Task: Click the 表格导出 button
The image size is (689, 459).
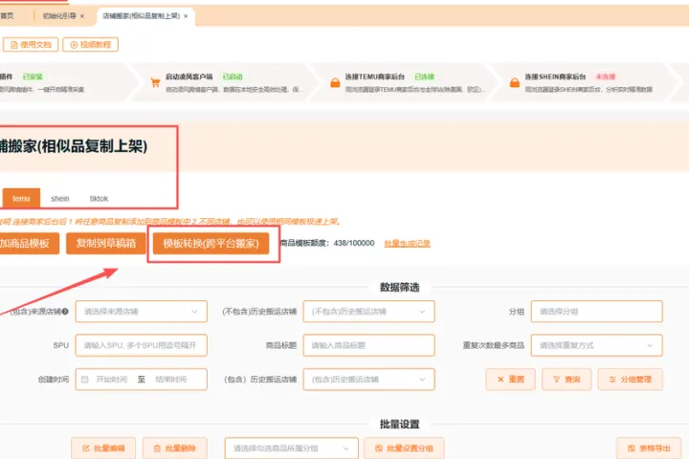Action: 649,448
